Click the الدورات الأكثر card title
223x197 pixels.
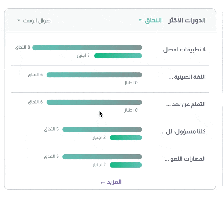(x=187, y=20)
